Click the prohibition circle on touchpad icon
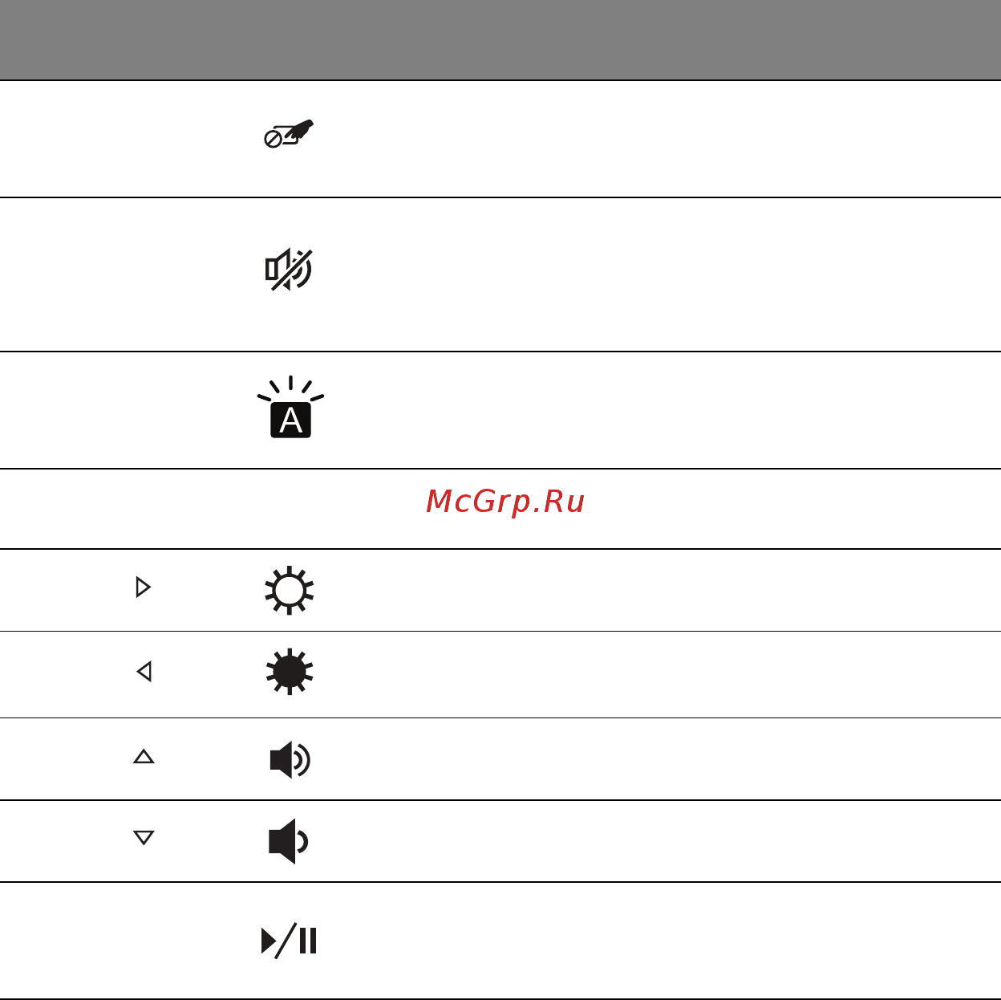Screen dimensions: 1001x1000 click(272, 140)
